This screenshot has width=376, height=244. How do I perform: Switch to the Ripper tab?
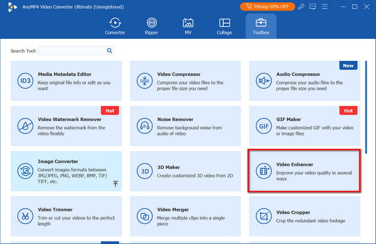[x=152, y=26]
